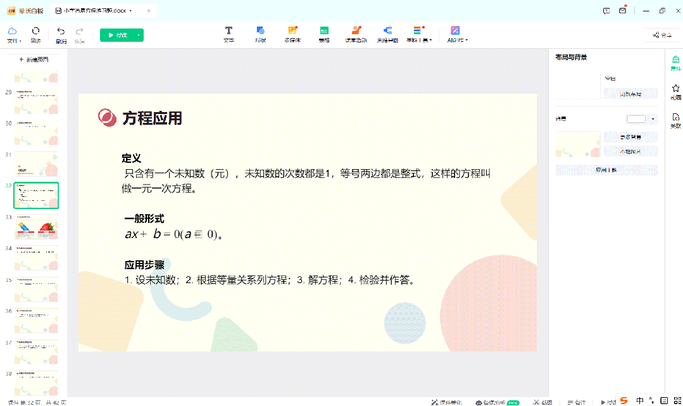Select slide 33 thumbnail
This screenshot has width=683, height=406.
(x=36, y=227)
